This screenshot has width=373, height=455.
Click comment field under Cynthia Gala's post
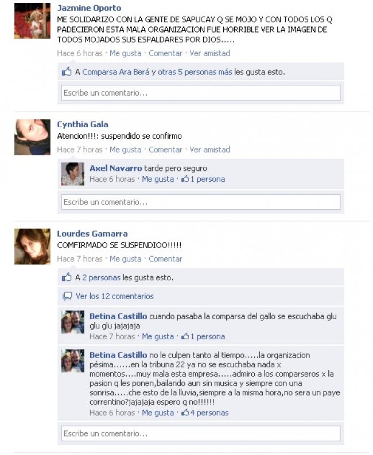(x=201, y=202)
